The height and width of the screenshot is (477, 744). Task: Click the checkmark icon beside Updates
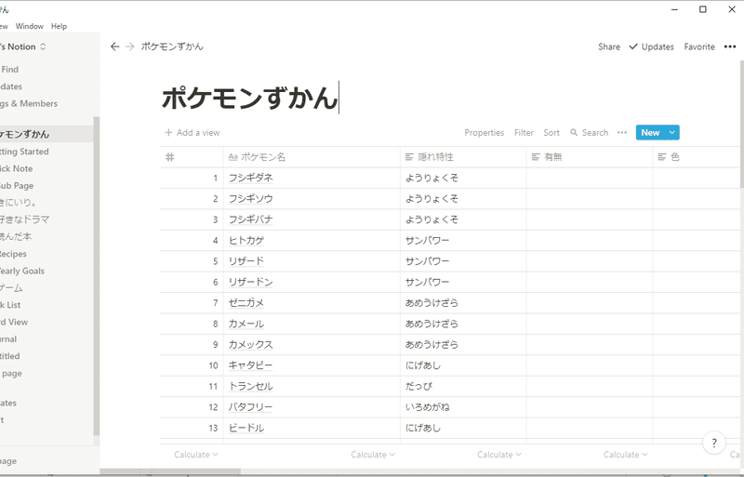pos(633,46)
